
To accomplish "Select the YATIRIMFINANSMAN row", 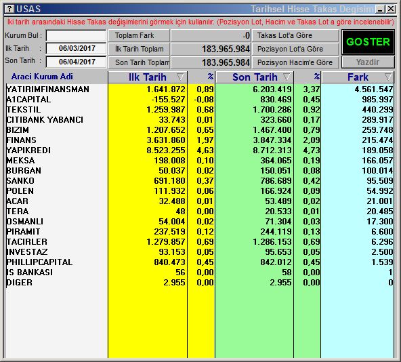I will pyautogui.click(x=199, y=89).
